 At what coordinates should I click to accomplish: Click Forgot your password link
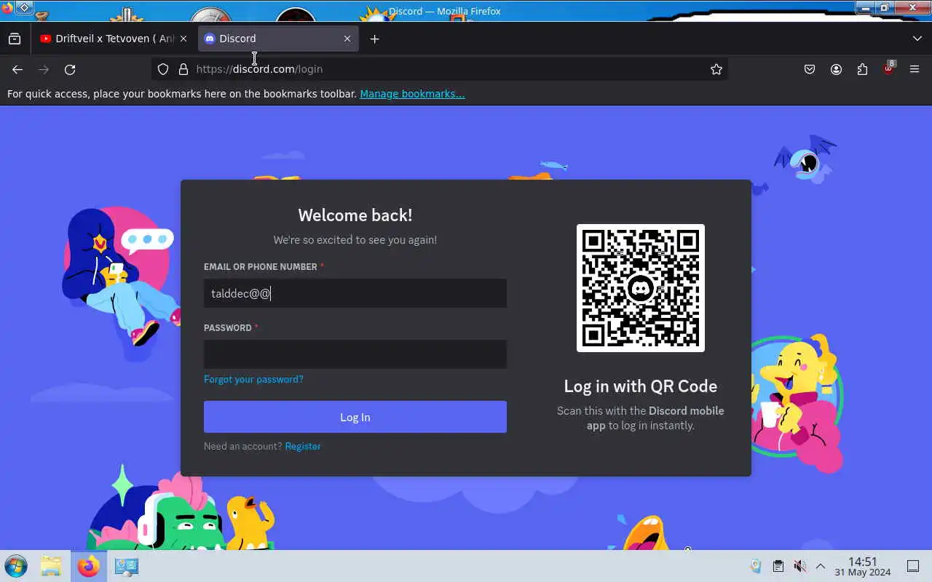(253, 379)
